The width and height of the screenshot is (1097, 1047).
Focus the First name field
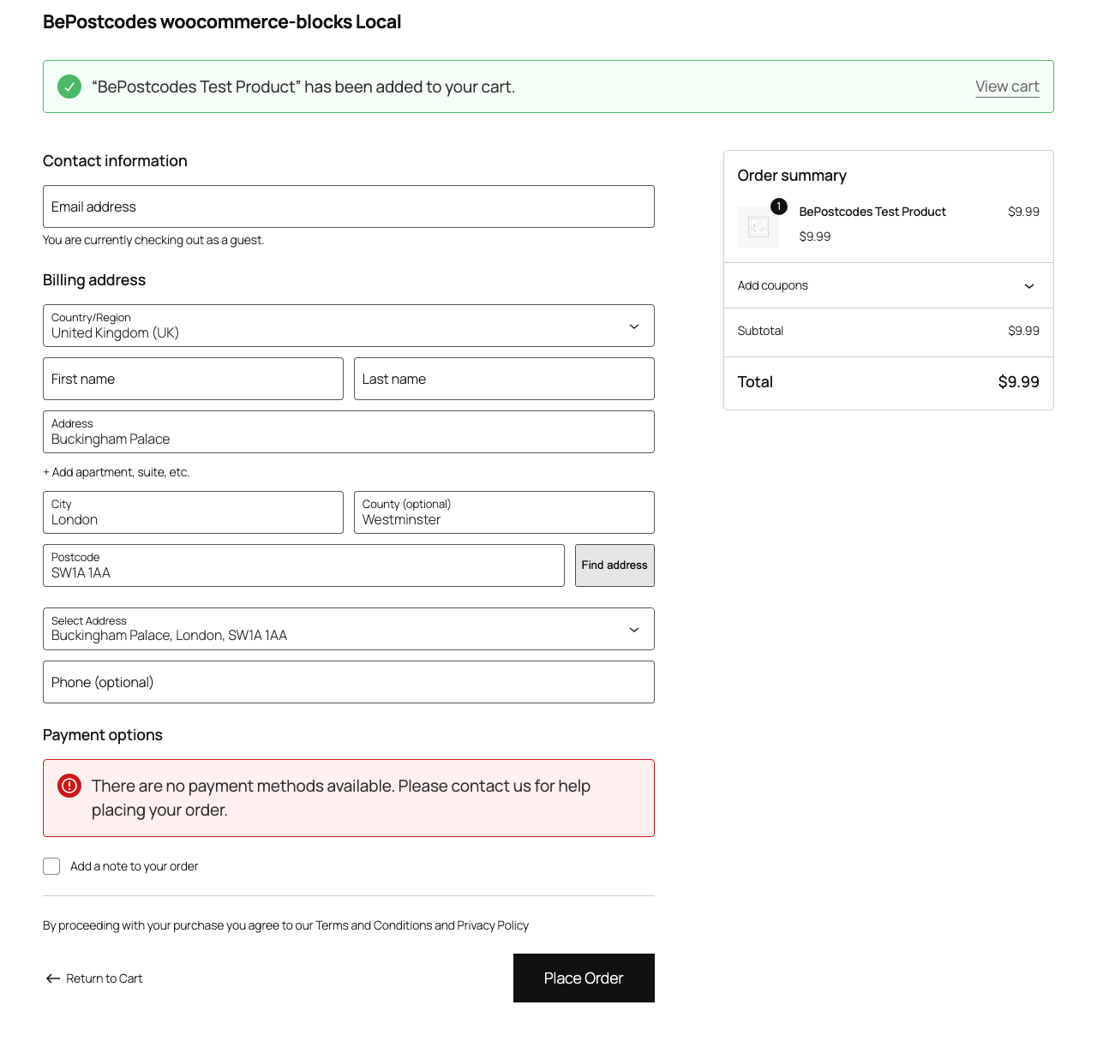point(193,379)
